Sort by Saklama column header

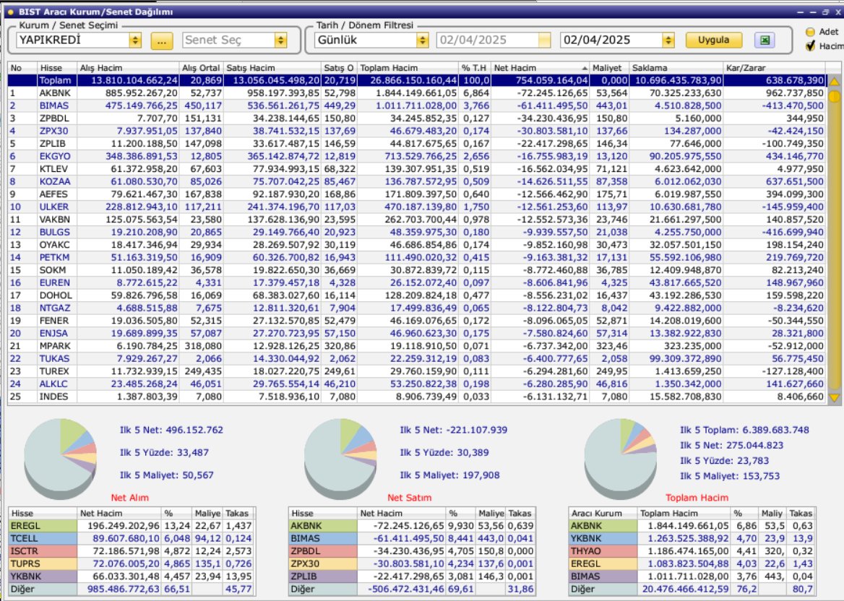(x=676, y=68)
